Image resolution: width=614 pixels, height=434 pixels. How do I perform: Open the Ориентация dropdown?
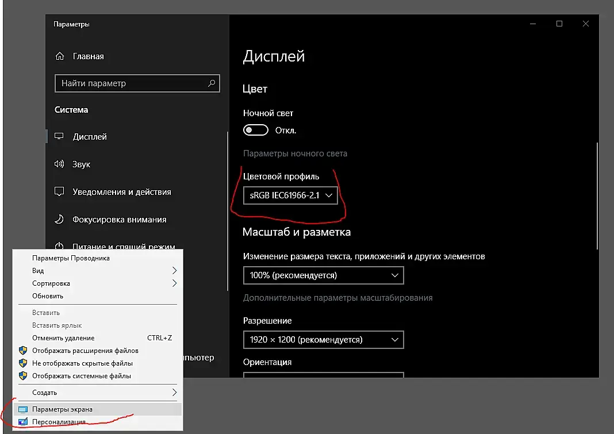point(324,375)
